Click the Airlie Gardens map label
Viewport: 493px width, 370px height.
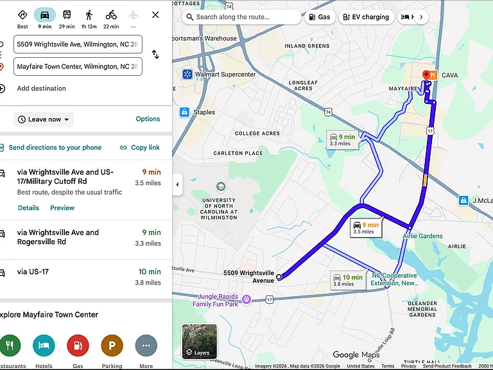click(x=422, y=236)
